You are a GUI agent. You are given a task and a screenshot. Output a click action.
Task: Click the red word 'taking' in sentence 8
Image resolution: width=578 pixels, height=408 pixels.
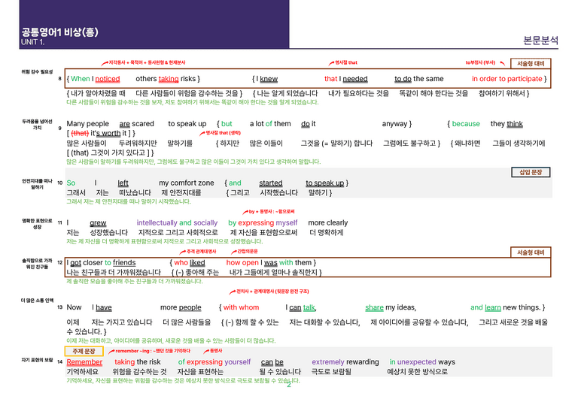click(169, 79)
